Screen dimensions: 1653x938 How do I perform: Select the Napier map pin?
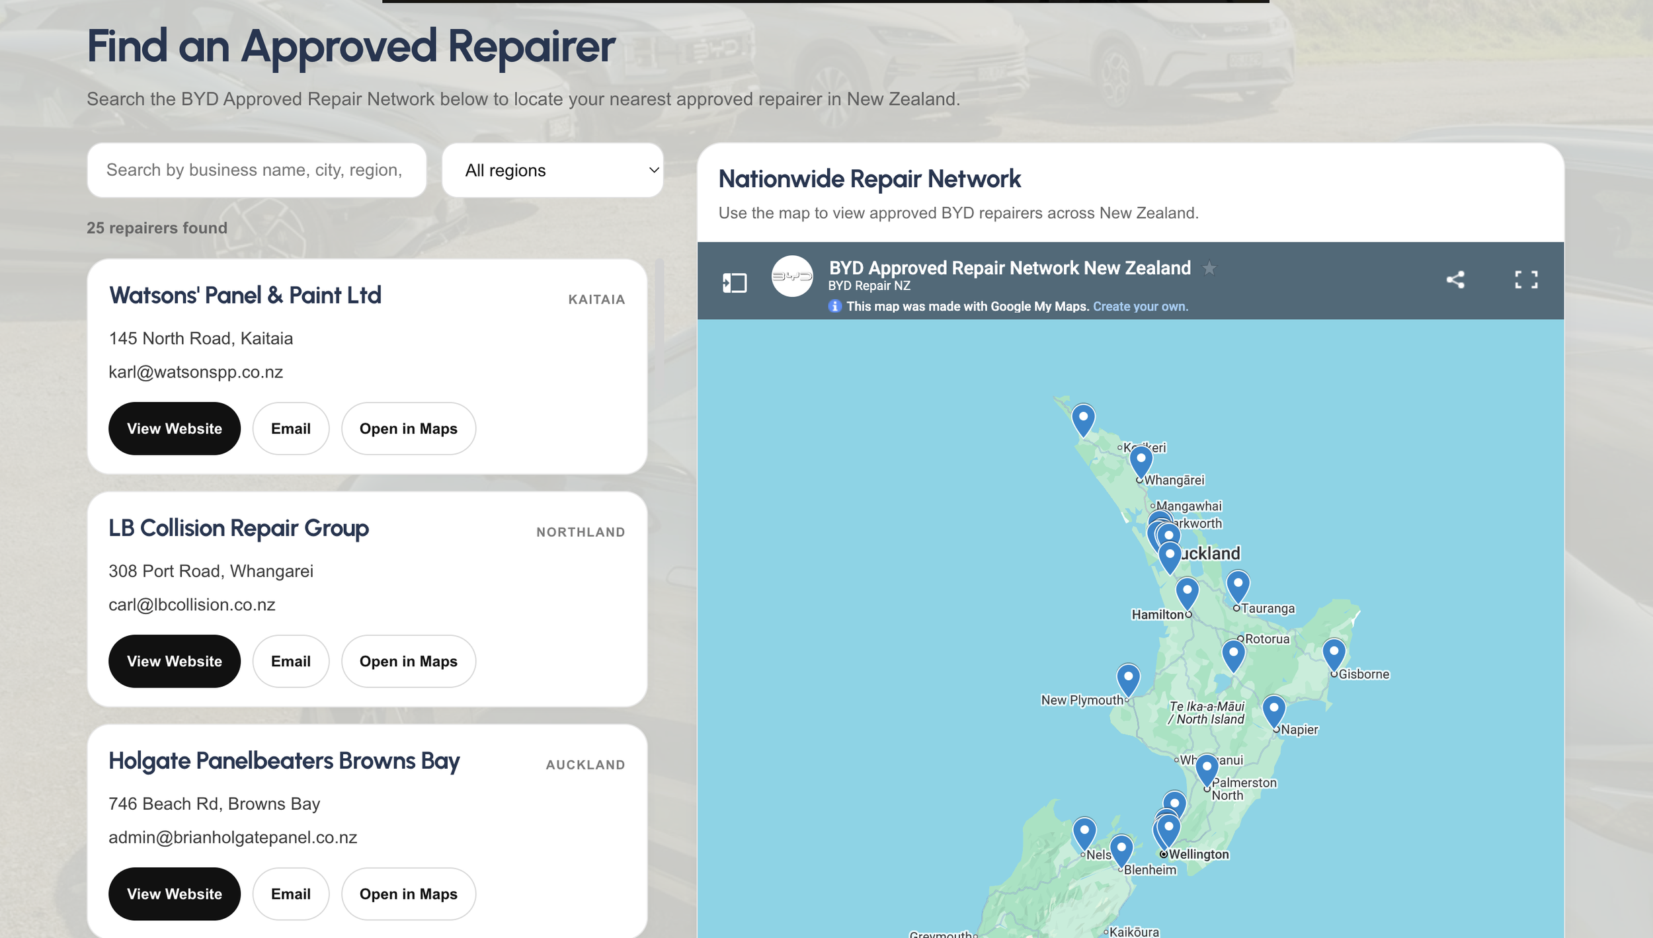[1273, 712]
